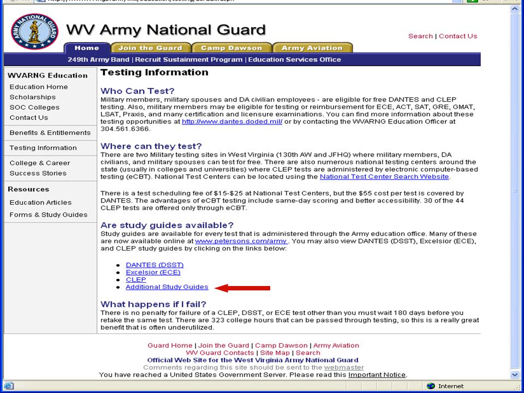Click Contact Us in the sidebar
Viewport: 524px width, 393px height.
click(x=29, y=118)
